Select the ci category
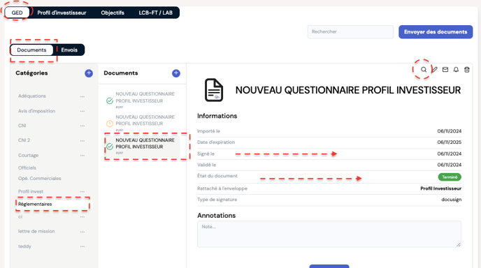This screenshot has width=481, height=268. click(x=20, y=216)
